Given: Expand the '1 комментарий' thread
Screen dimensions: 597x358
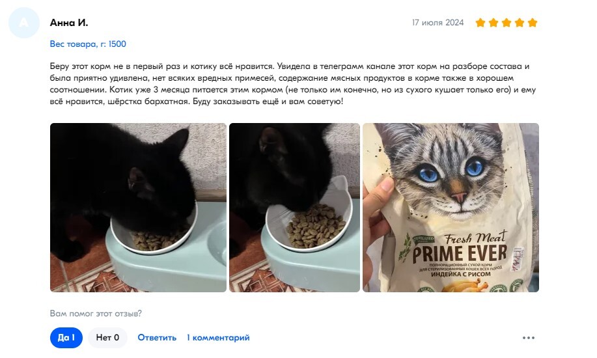Looking at the screenshot, I should (218, 338).
